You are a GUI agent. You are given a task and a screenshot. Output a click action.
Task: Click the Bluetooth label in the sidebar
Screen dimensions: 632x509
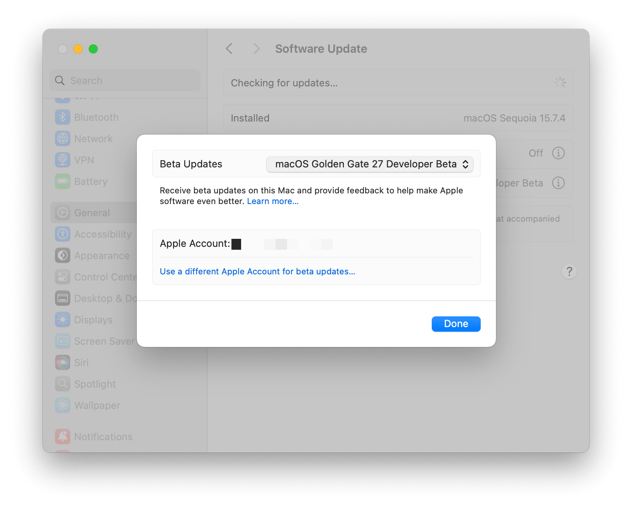click(x=96, y=117)
